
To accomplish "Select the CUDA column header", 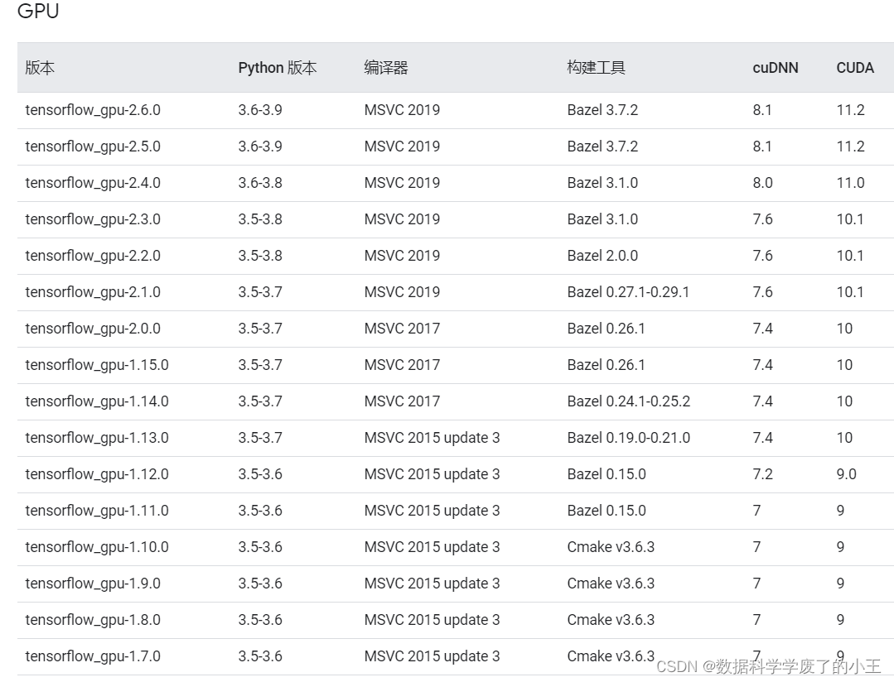I will tap(855, 68).
